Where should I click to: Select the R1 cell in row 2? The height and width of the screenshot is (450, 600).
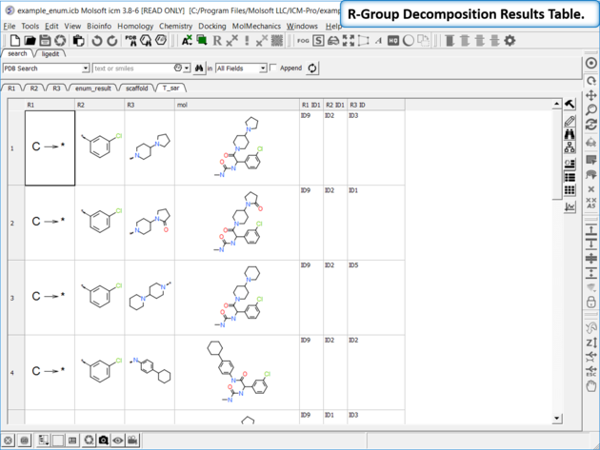50,222
